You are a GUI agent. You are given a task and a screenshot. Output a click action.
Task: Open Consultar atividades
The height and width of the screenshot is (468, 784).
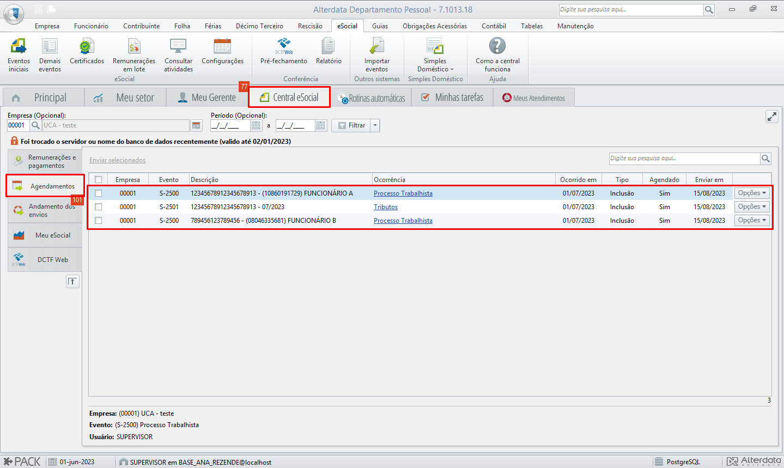pyautogui.click(x=178, y=55)
